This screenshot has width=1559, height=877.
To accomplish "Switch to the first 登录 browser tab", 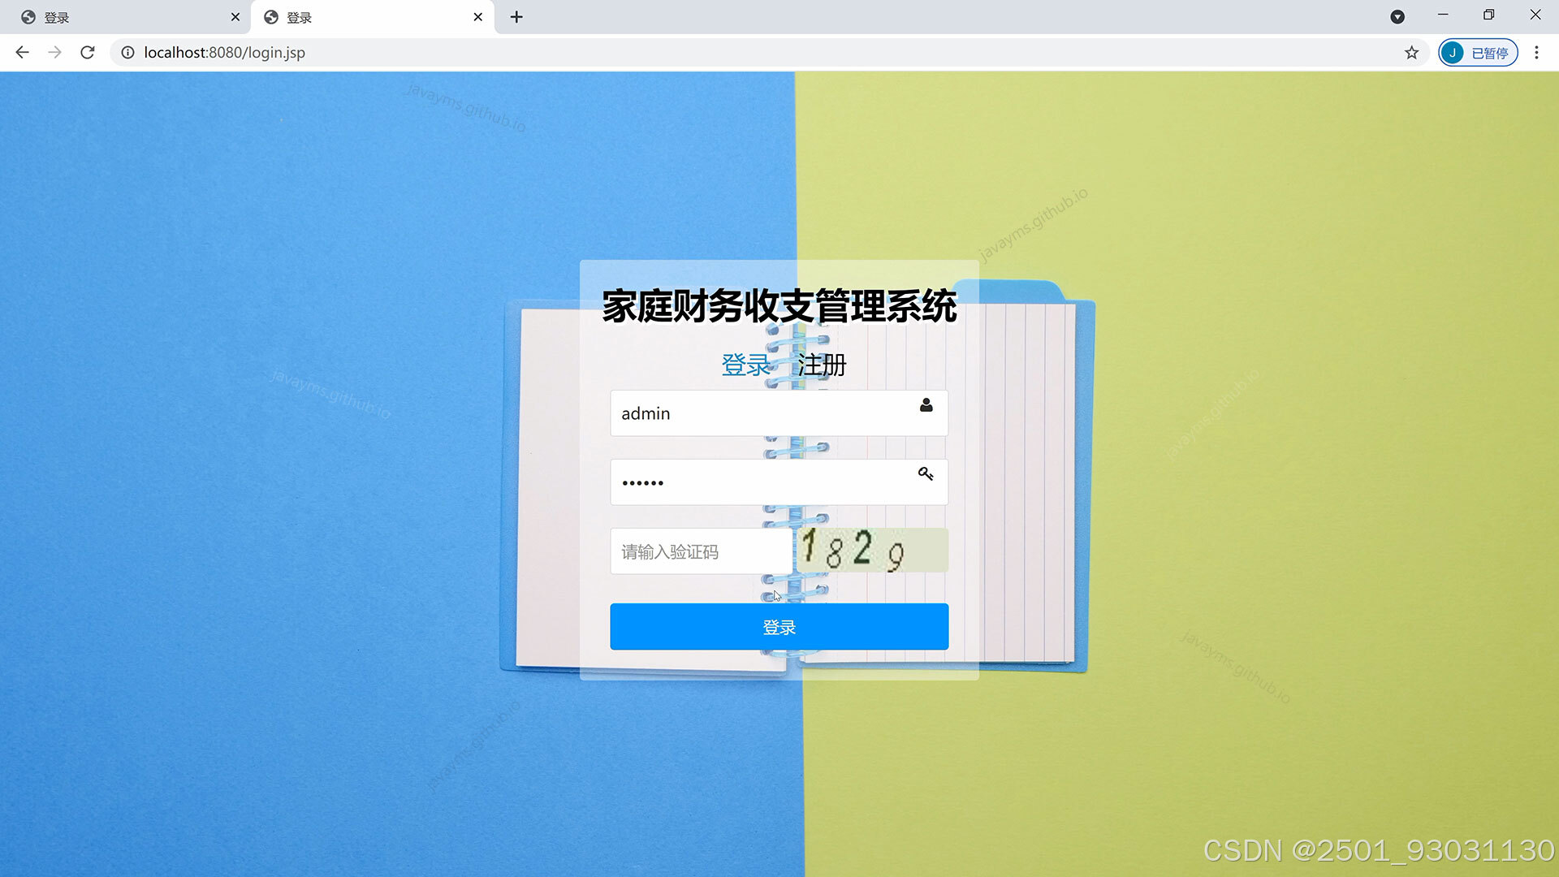I will [126, 17].
